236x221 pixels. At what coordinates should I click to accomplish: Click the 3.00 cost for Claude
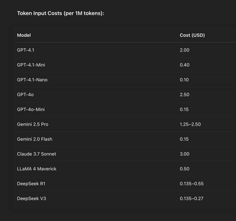tap(184, 154)
